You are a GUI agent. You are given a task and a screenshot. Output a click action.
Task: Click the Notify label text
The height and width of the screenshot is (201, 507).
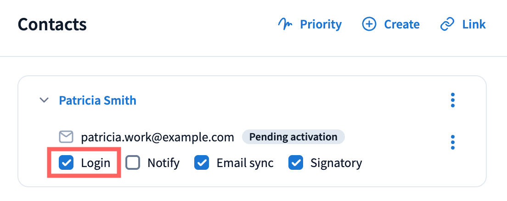pyautogui.click(x=163, y=162)
